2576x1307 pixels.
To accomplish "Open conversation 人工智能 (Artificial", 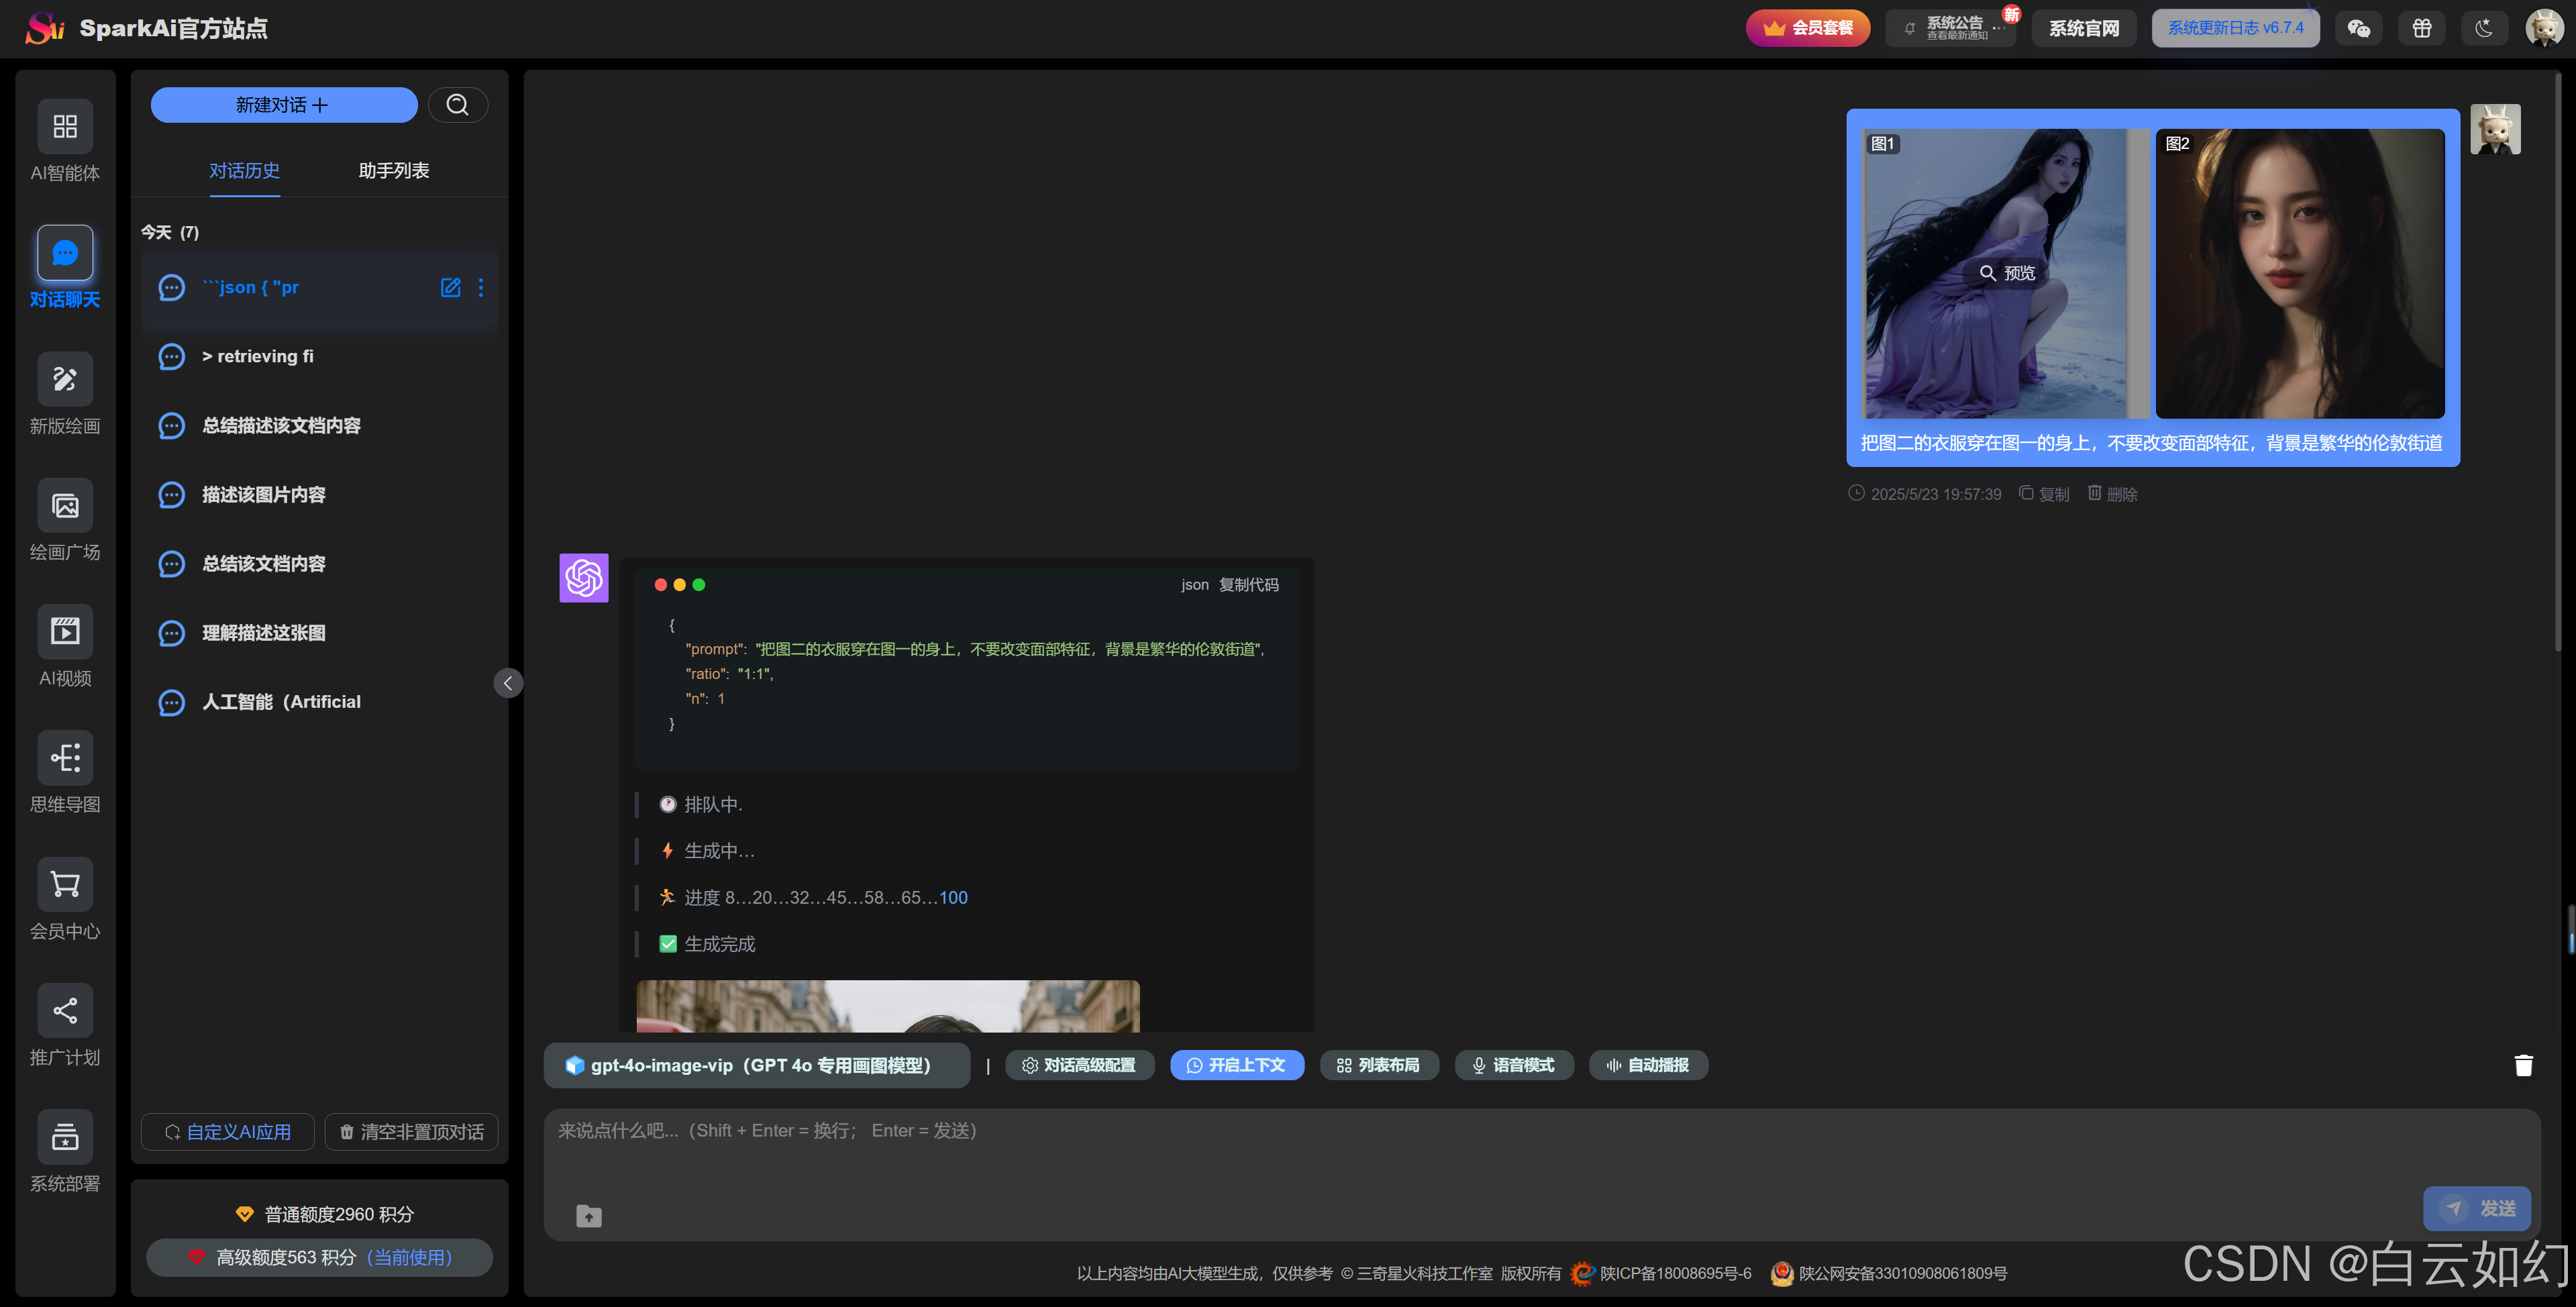I will [319, 702].
